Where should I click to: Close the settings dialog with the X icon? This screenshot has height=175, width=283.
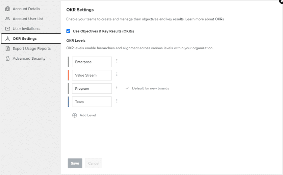click(x=281, y=1)
